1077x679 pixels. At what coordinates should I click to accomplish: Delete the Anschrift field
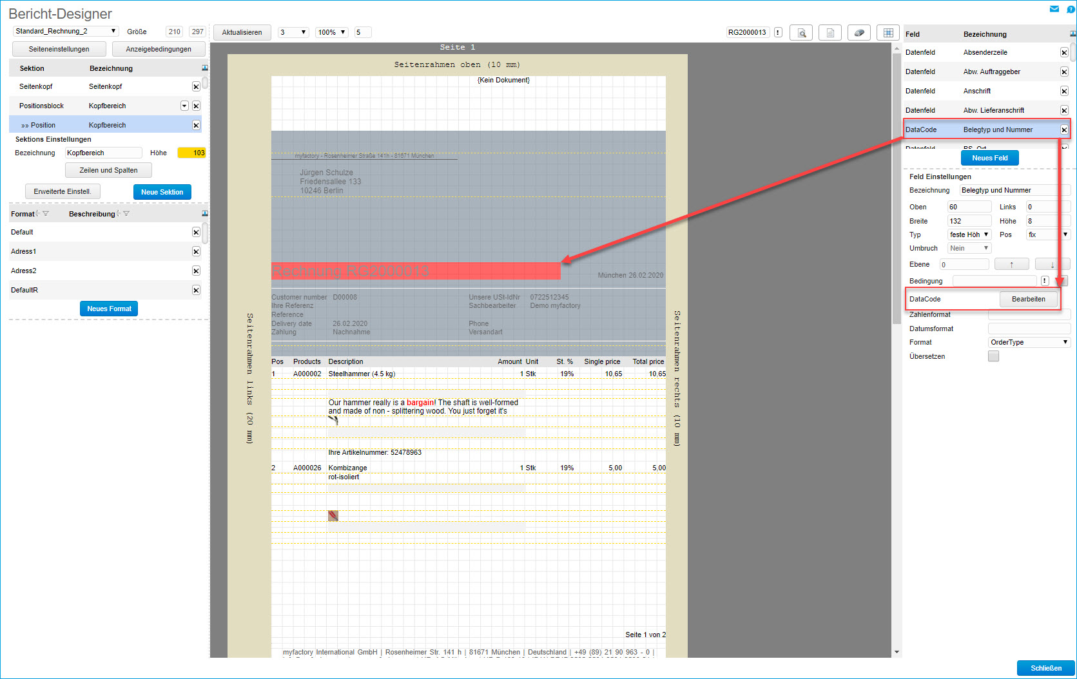tap(1064, 91)
